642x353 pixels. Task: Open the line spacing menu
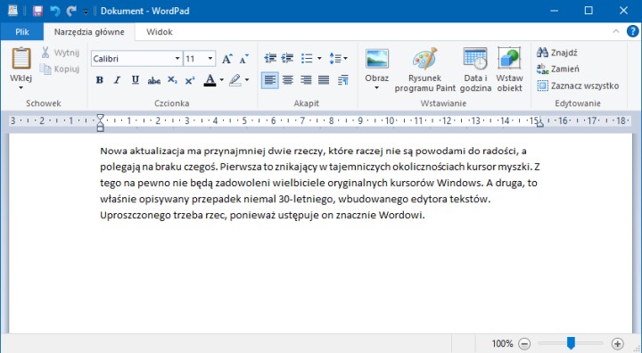point(338,59)
